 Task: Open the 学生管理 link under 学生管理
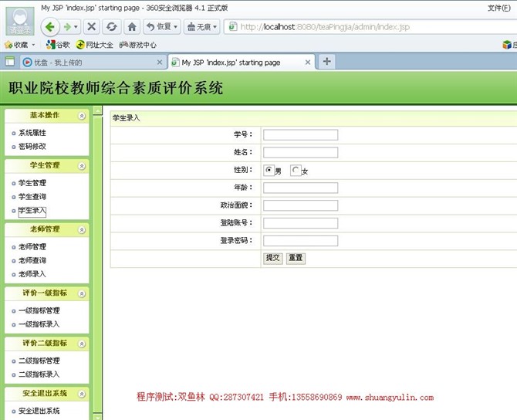(32, 183)
